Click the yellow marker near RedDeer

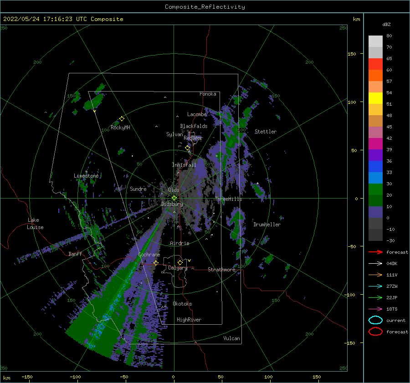point(188,148)
